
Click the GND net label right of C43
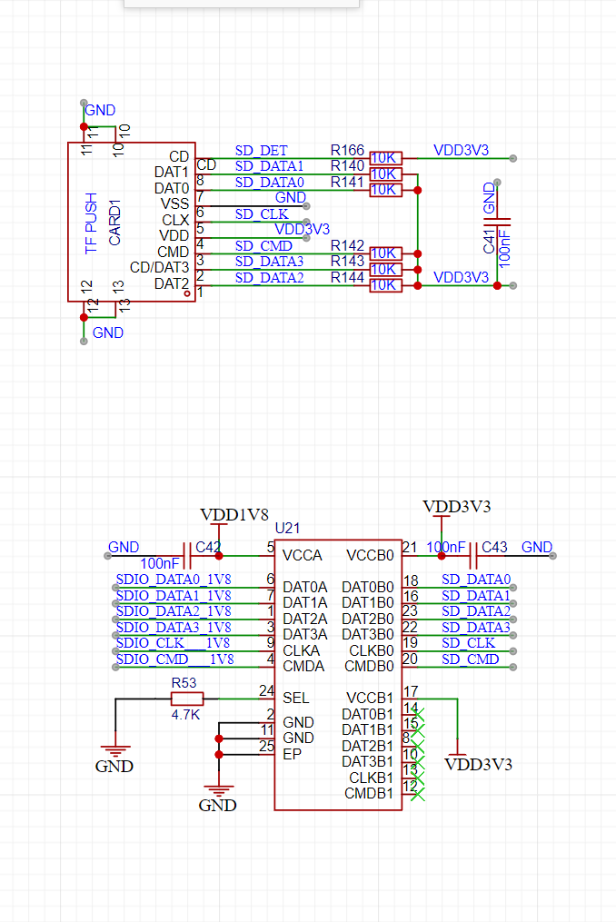[x=537, y=548]
